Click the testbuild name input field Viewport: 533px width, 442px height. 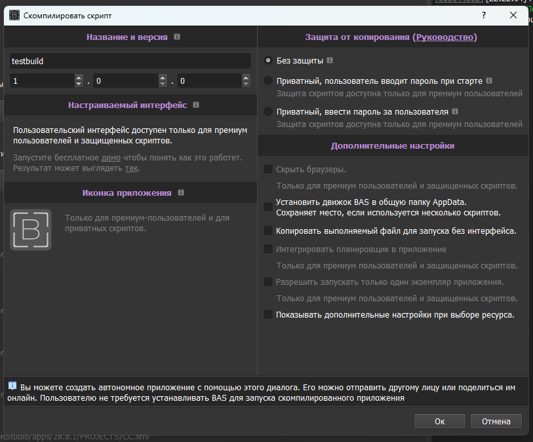point(130,61)
